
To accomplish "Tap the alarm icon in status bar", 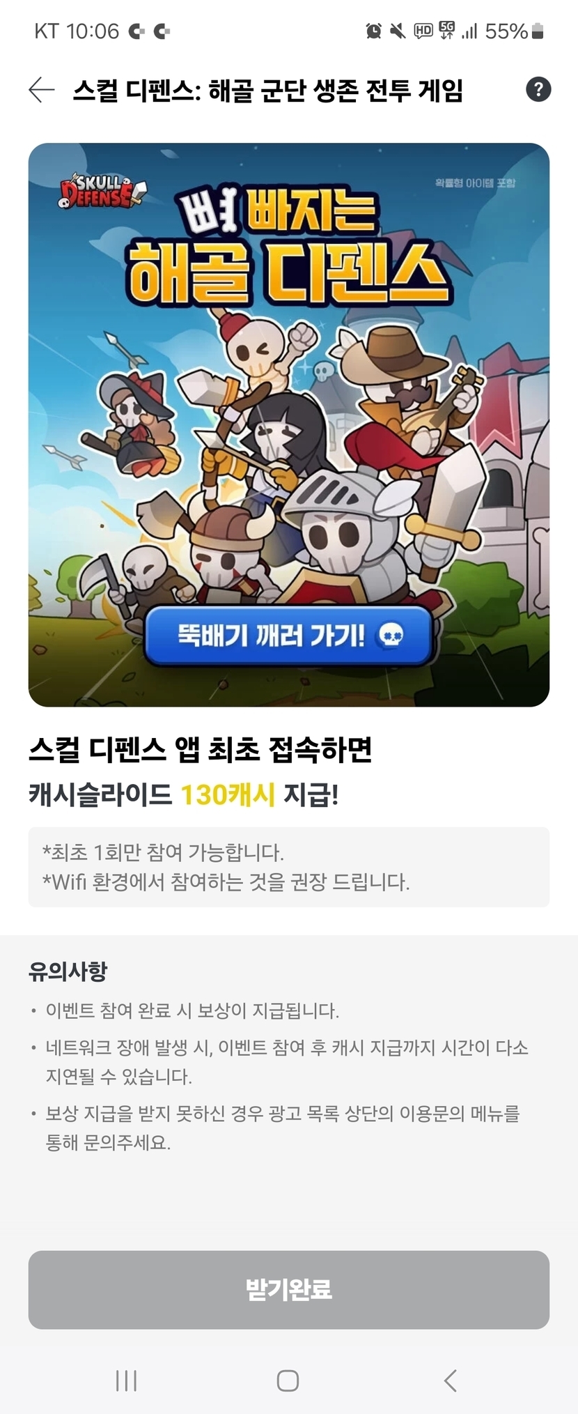I will 374,31.
